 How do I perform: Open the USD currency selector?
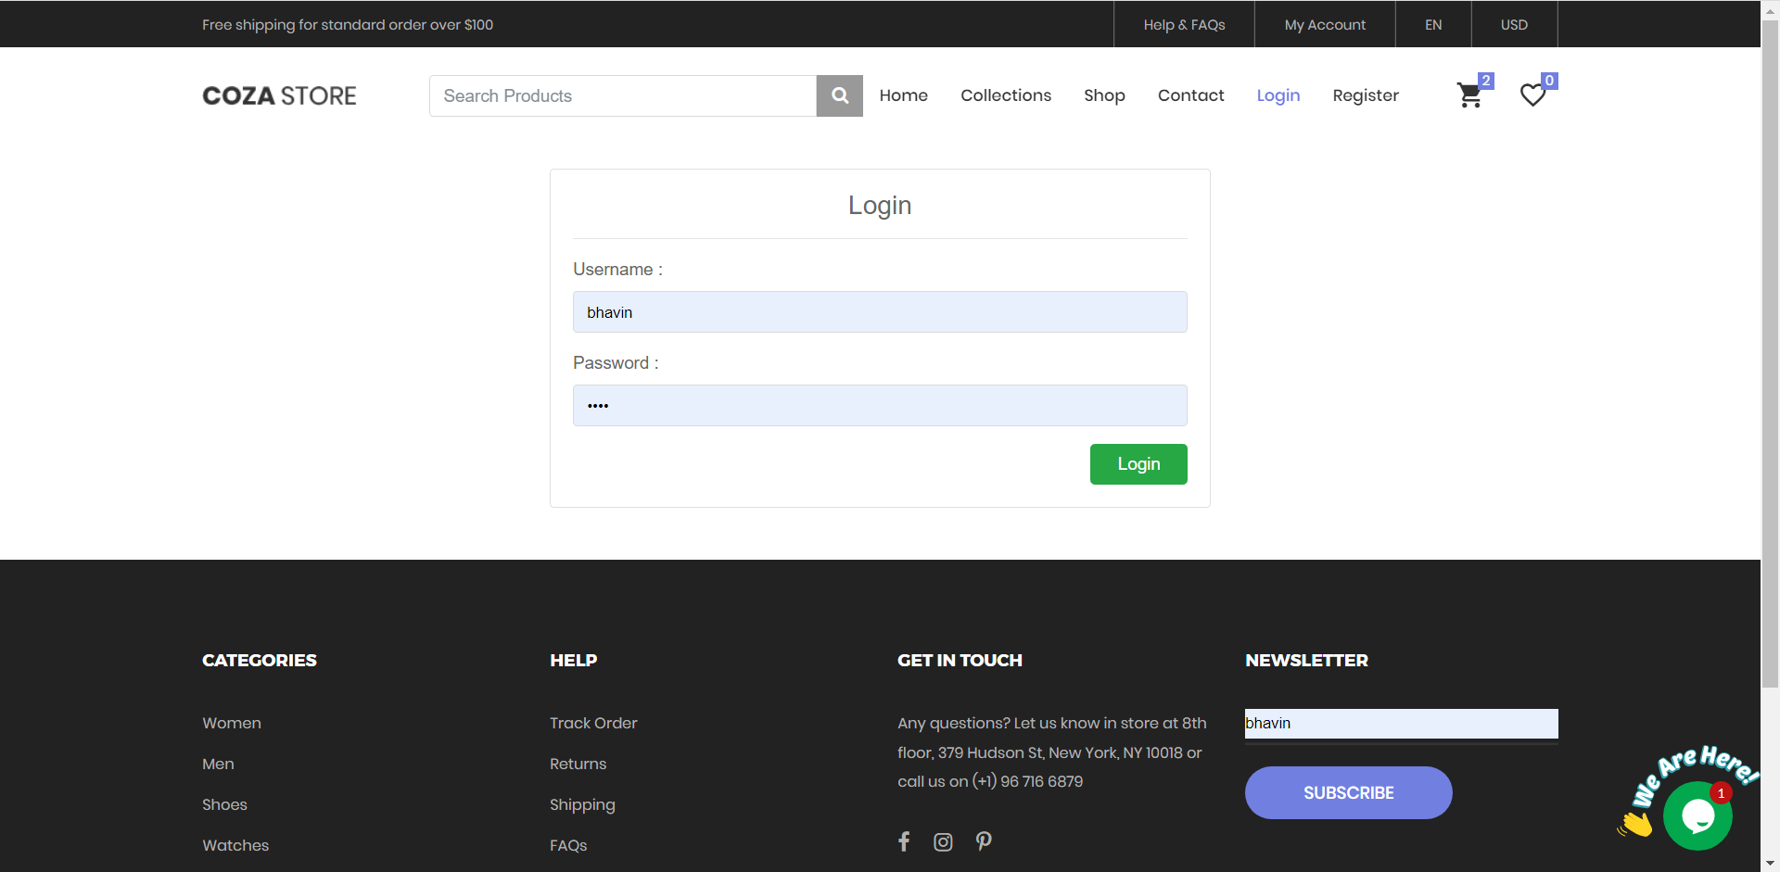[x=1513, y=24]
